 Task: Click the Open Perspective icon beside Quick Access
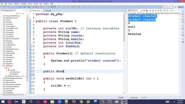175,7
